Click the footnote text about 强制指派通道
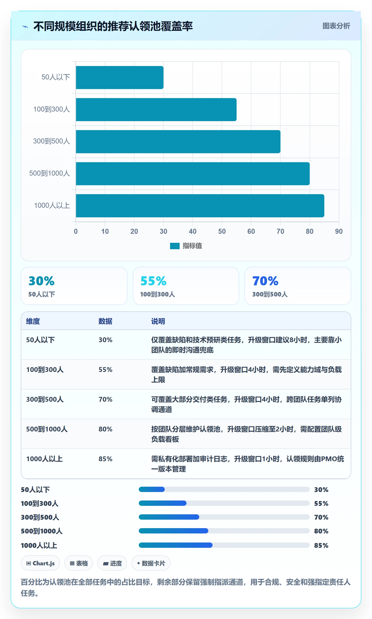 [186, 587]
